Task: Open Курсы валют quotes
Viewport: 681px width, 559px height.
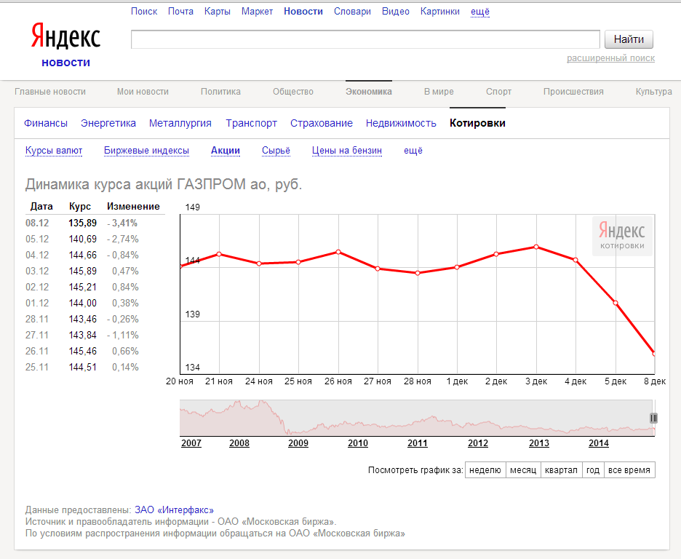Action: (x=54, y=151)
